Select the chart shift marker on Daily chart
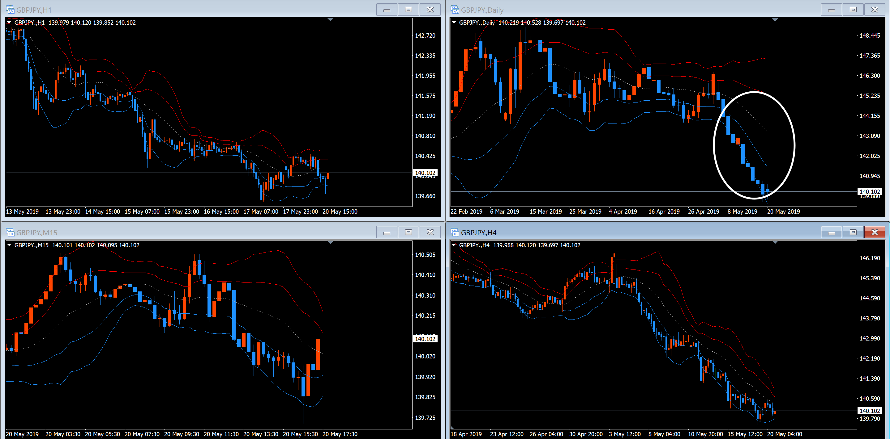This screenshot has width=890, height=439. [775, 20]
